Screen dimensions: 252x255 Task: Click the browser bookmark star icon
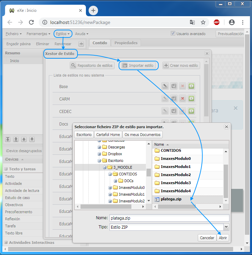[x=203, y=23]
